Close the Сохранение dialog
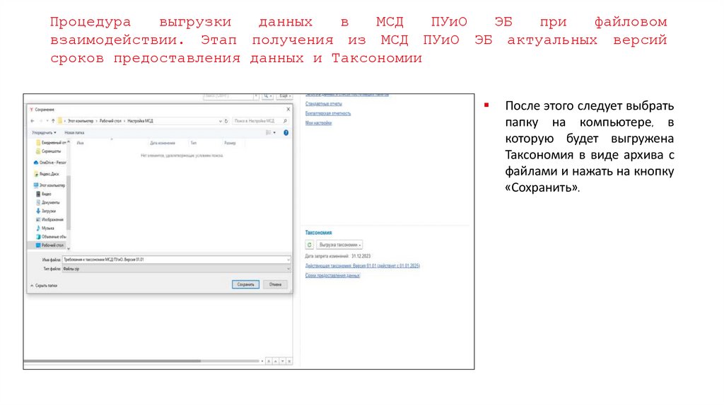The width and height of the screenshot is (724, 406). click(x=288, y=110)
